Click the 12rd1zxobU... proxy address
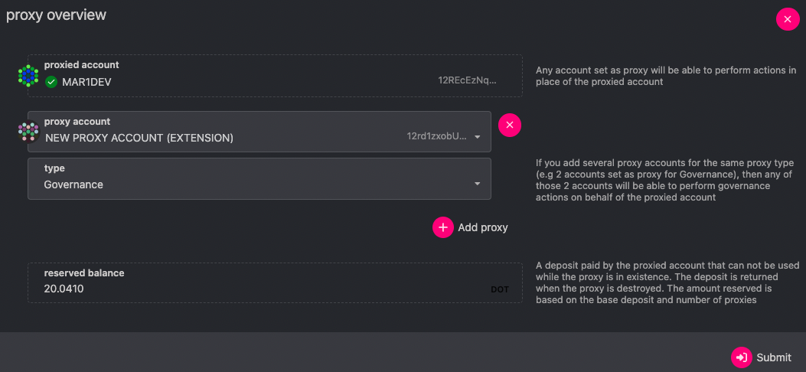Viewport: 806px width, 372px height. [x=436, y=136]
